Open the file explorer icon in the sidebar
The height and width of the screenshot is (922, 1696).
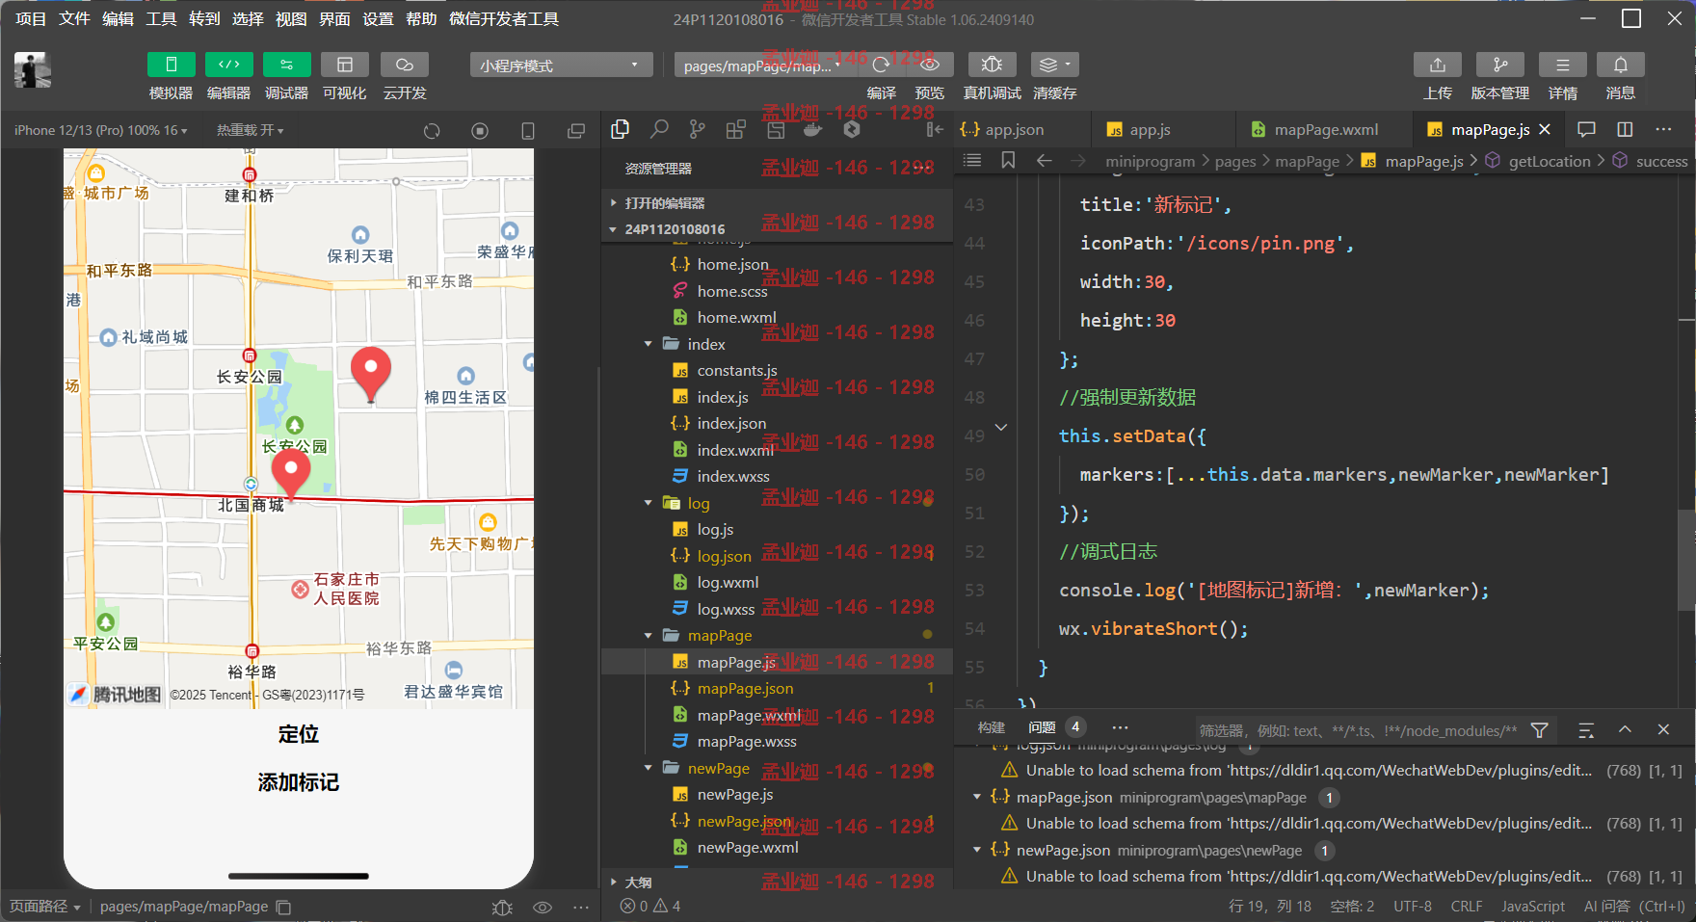(x=621, y=129)
